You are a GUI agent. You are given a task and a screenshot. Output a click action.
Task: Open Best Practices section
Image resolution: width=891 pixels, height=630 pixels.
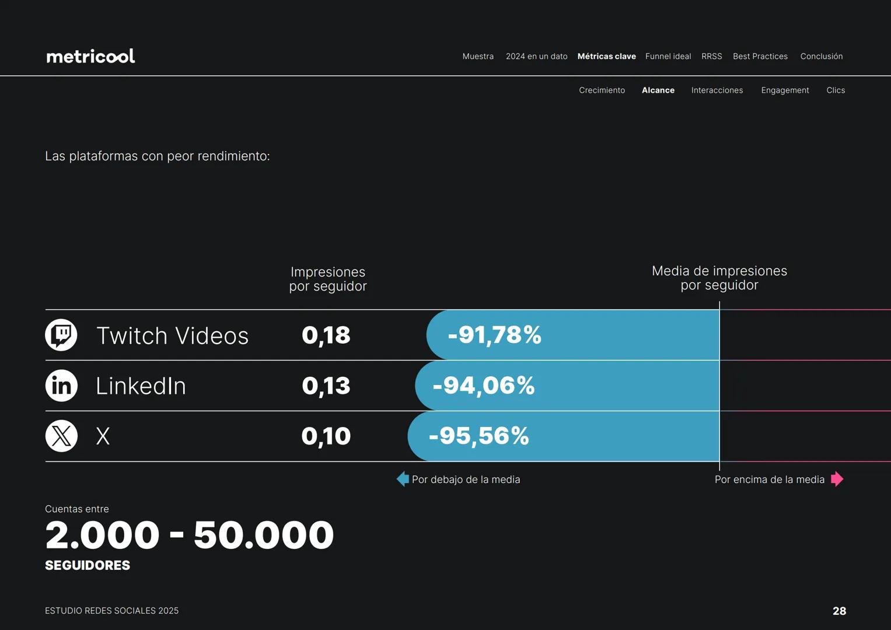[760, 57]
